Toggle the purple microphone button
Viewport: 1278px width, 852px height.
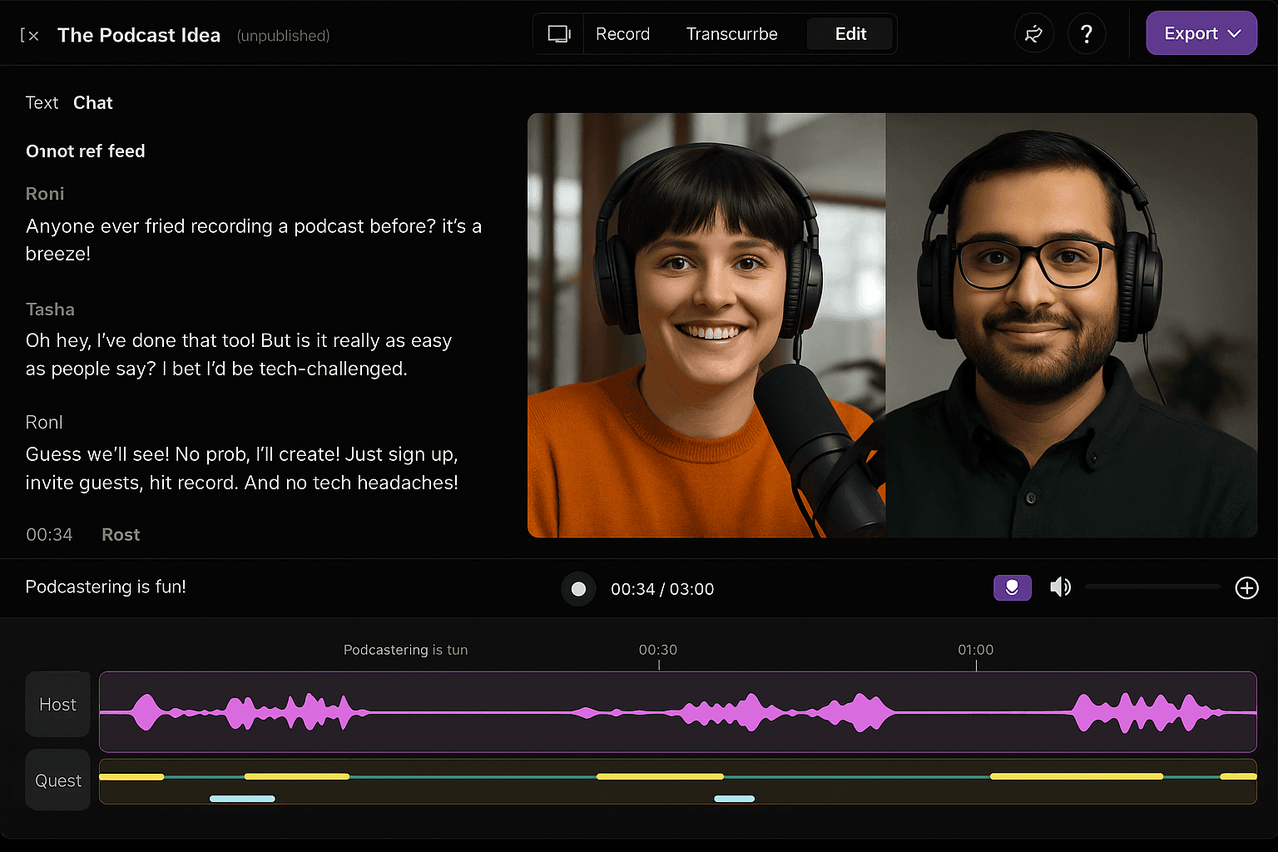1012,587
